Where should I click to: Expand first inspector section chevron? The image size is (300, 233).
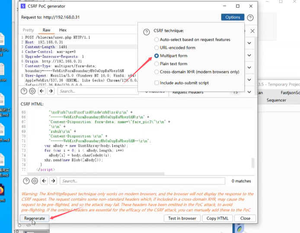[x=249, y=43]
